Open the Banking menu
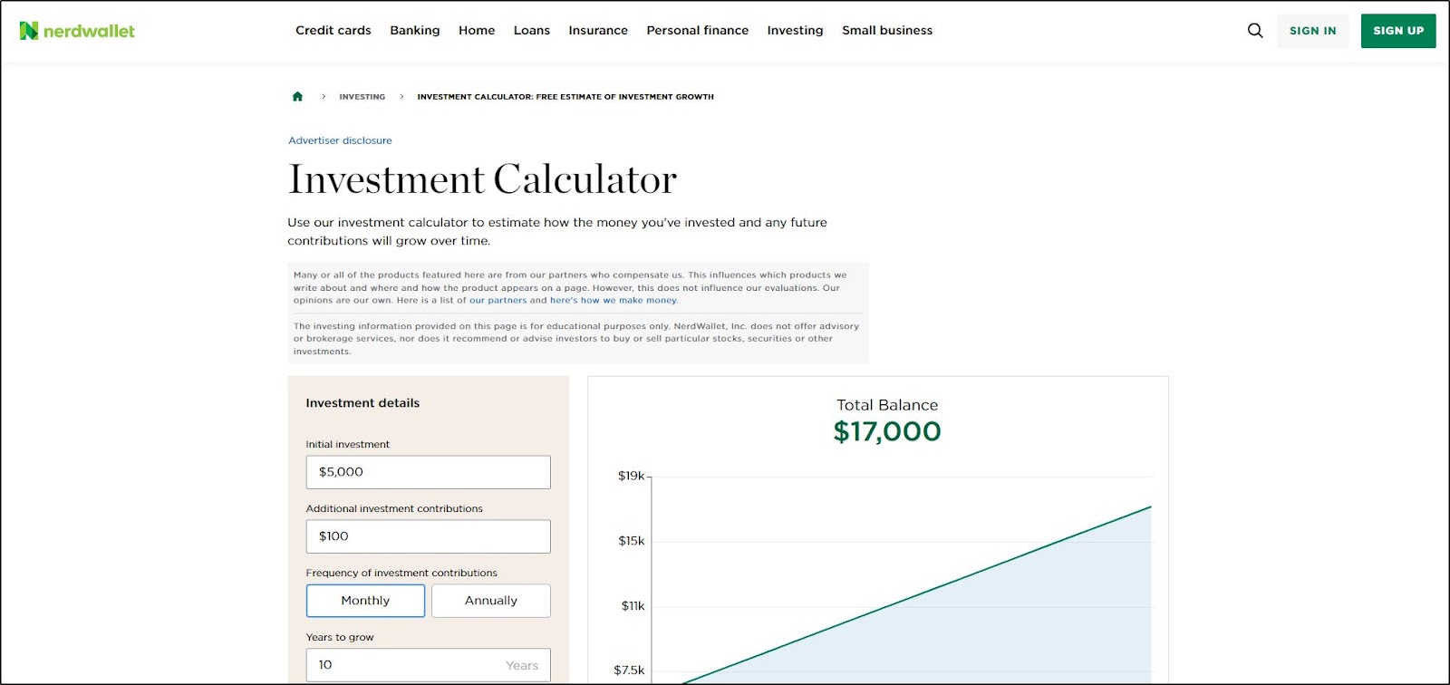1450x685 pixels. 415,31
